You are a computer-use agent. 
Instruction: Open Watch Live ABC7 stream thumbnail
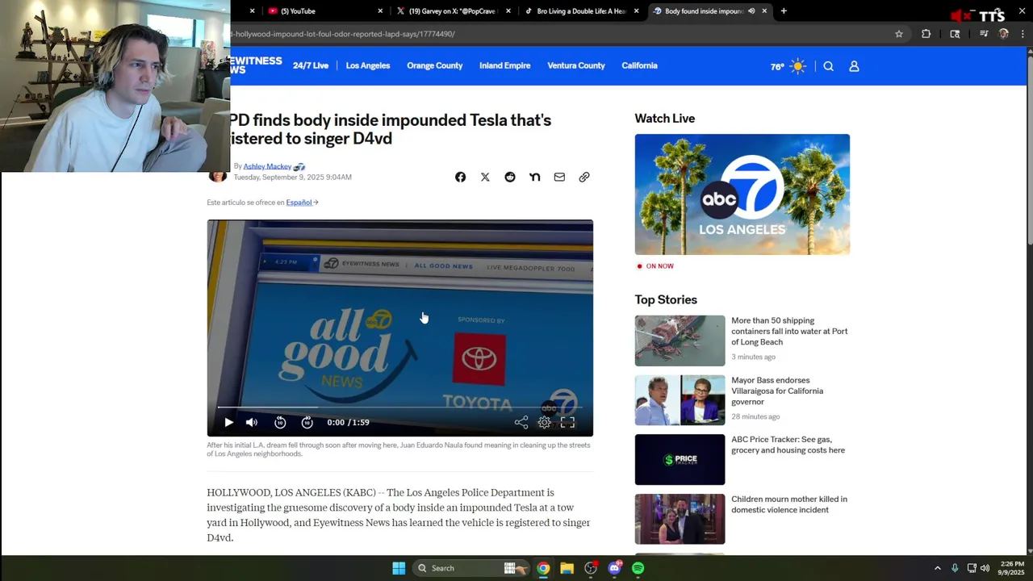coord(742,194)
